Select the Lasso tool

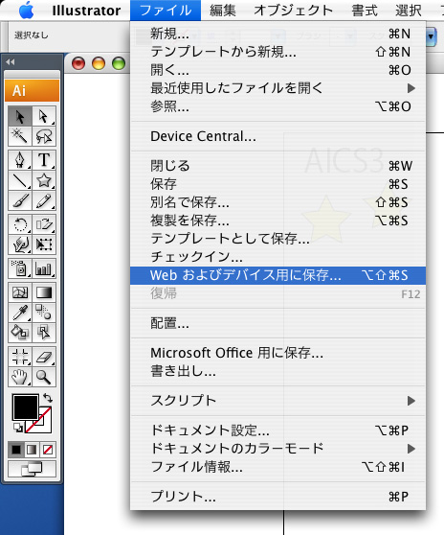[44, 136]
